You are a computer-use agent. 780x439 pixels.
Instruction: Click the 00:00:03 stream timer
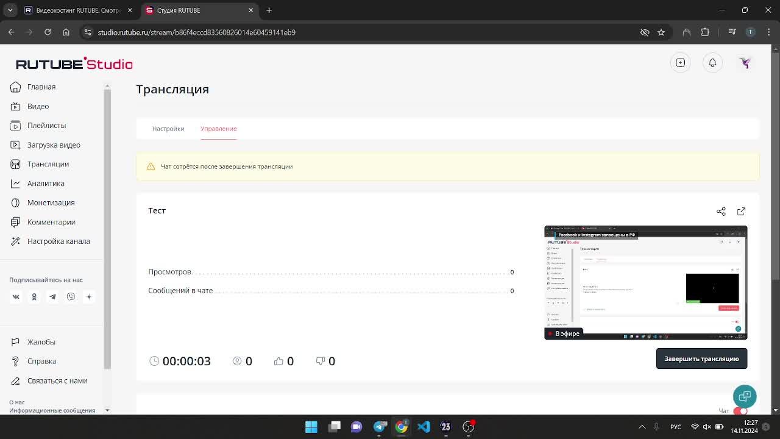tap(180, 361)
